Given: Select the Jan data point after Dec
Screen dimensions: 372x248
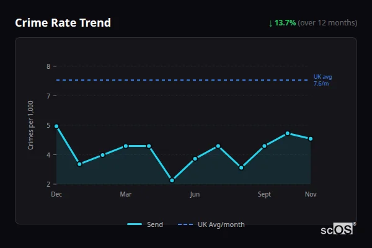Looking at the screenshot, I should click(80, 164).
